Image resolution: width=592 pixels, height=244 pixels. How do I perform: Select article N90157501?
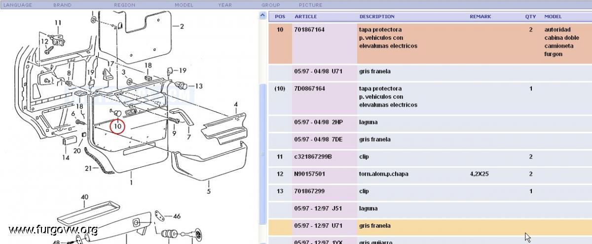click(309, 174)
